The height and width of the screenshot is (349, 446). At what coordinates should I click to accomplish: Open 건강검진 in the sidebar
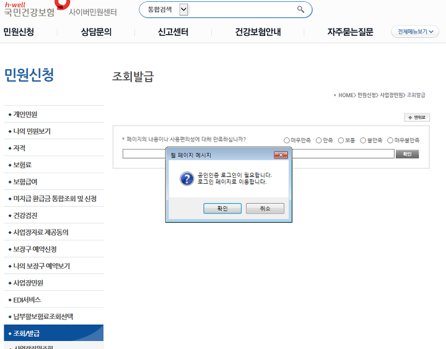(54, 215)
